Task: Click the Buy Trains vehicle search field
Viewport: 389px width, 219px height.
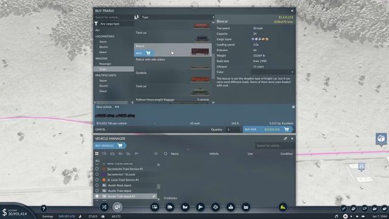Action: (114, 17)
